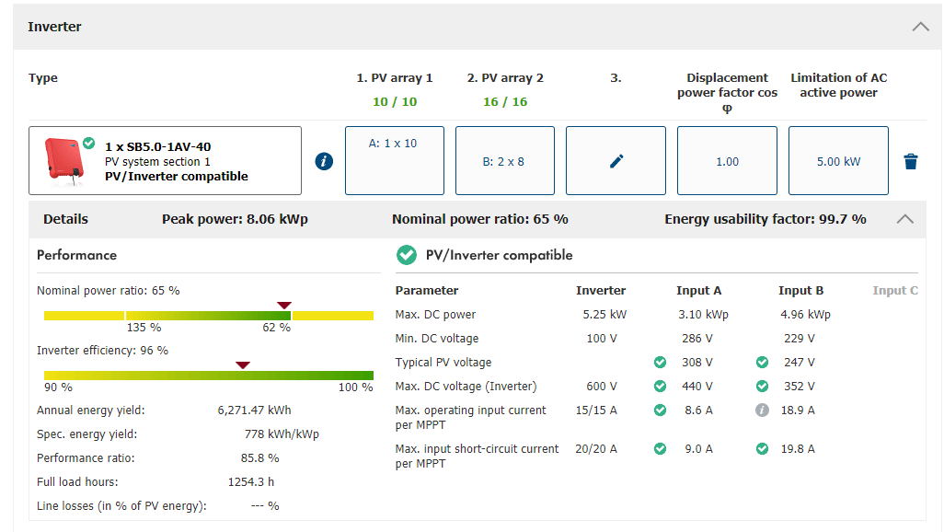Click large PV/Inverter compatible green check icon

tap(407, 255)
